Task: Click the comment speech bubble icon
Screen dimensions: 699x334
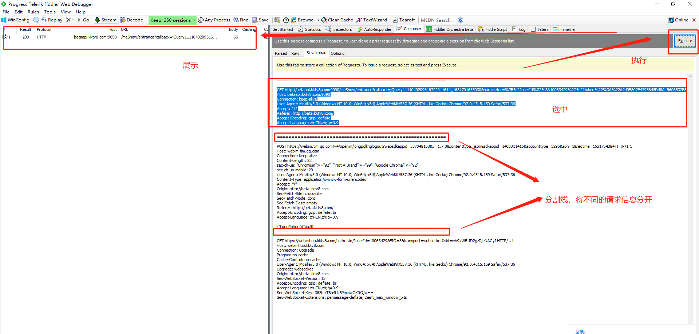Action: click(x=36, y=20)
